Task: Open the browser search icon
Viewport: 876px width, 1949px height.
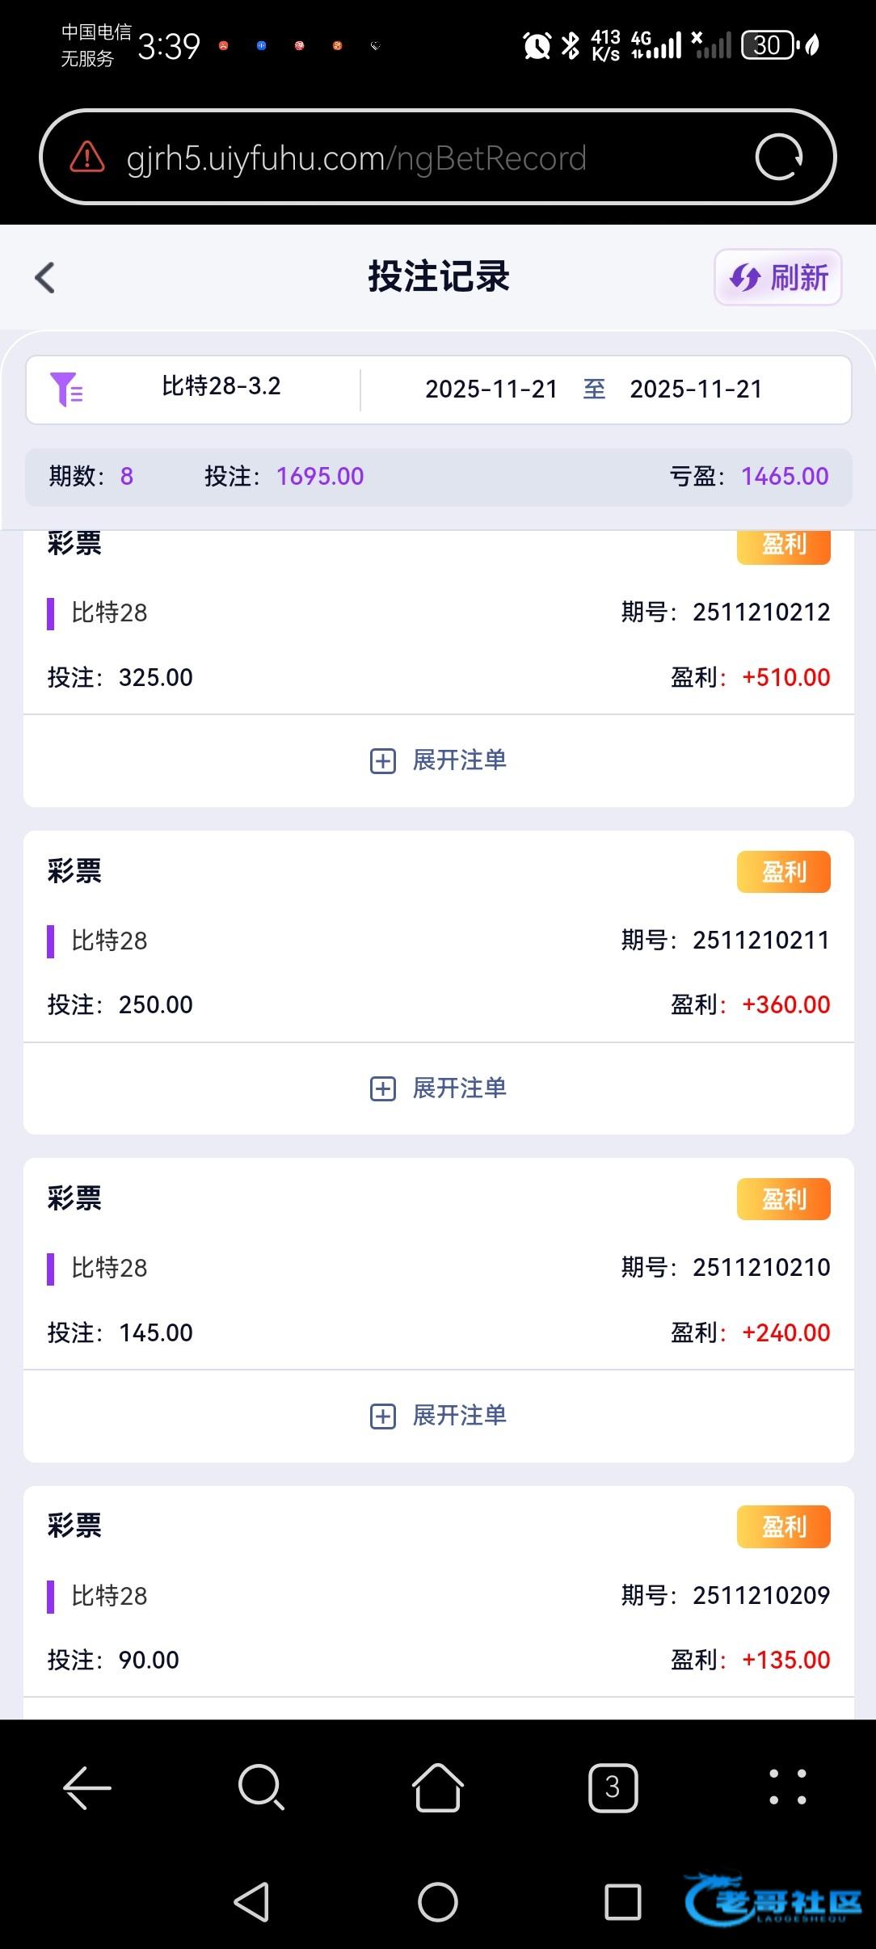Action: tap(261, 1787)
